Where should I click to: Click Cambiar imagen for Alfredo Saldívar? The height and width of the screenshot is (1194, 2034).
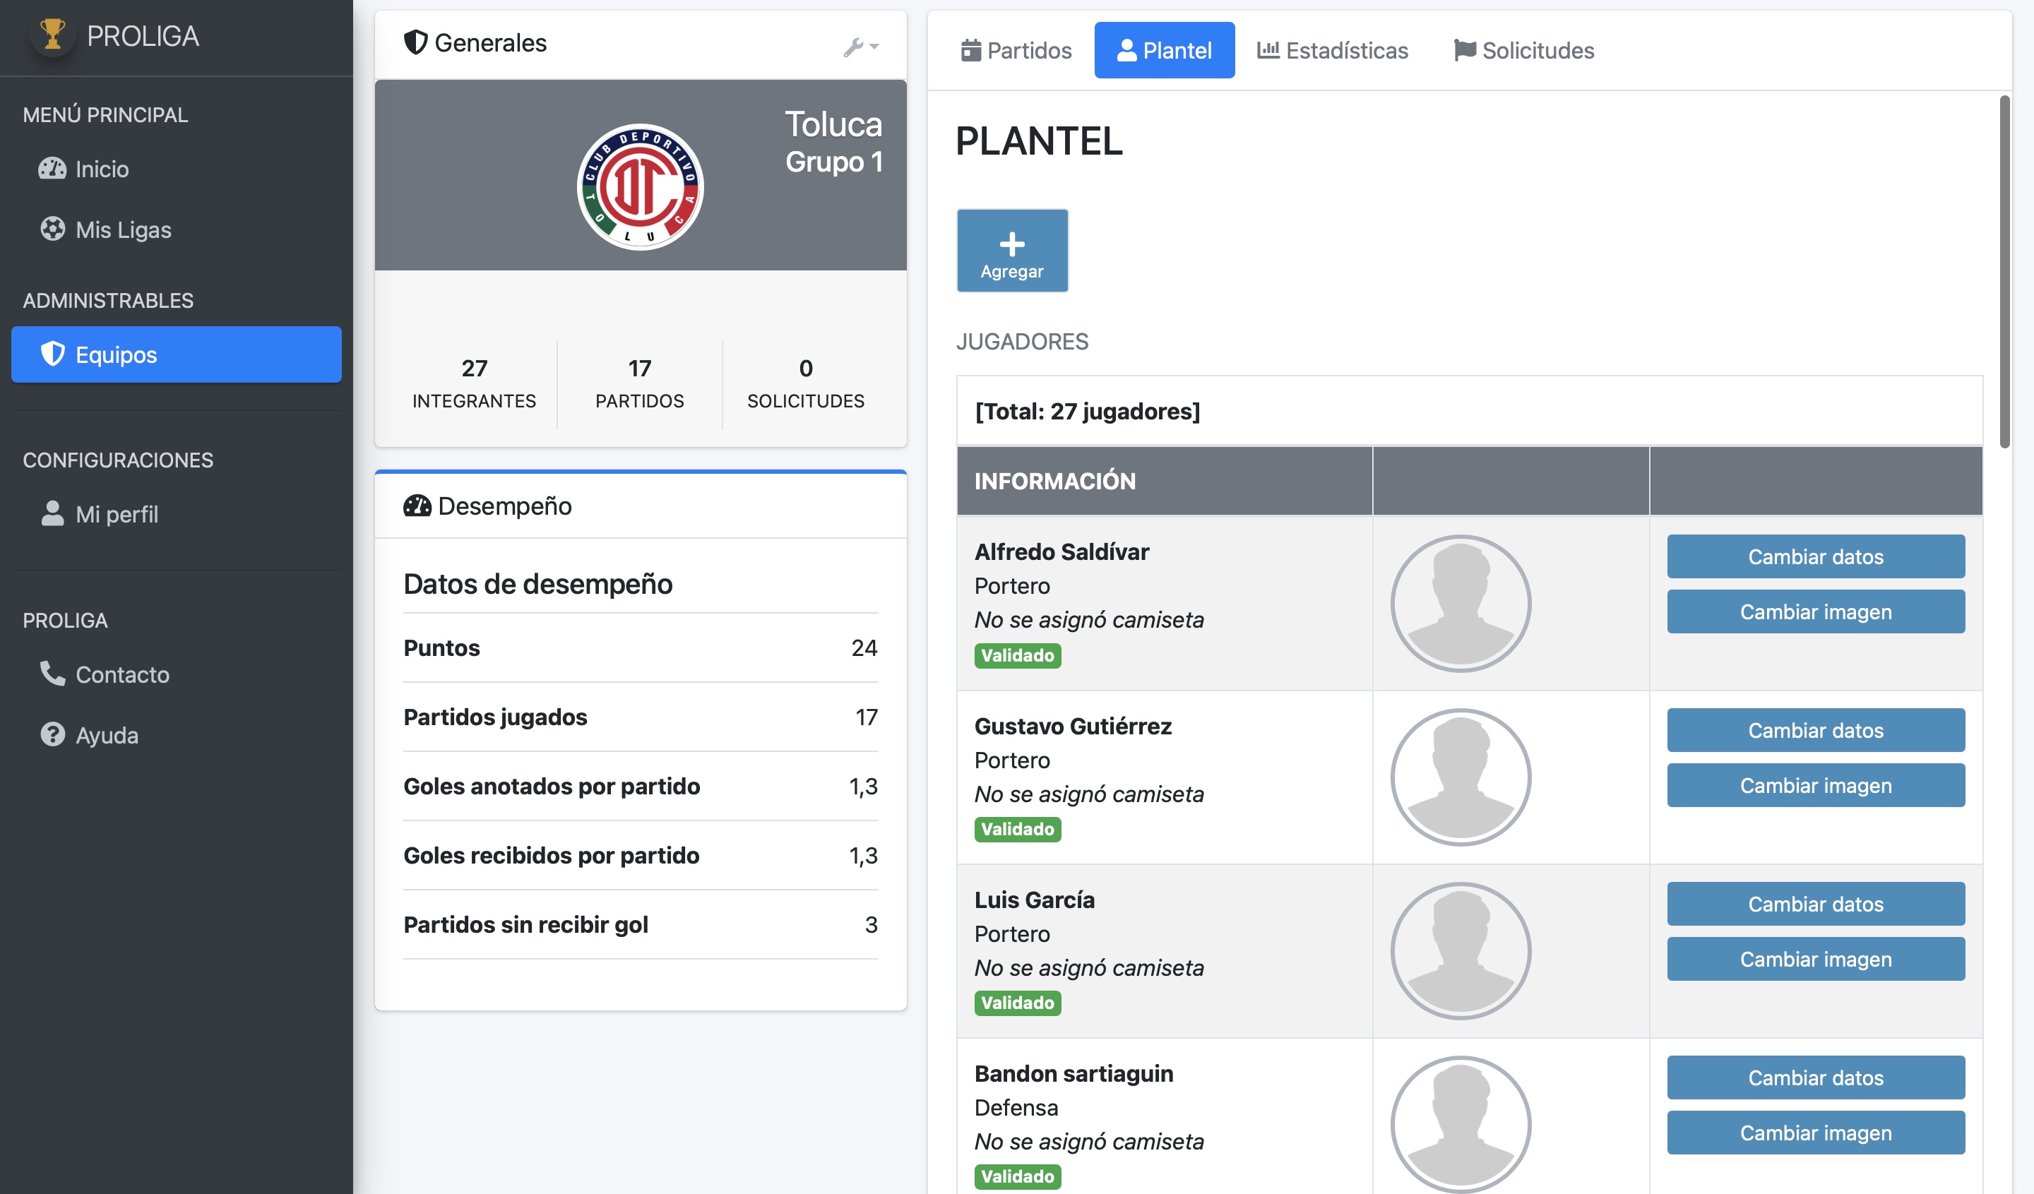[1815, 611]
